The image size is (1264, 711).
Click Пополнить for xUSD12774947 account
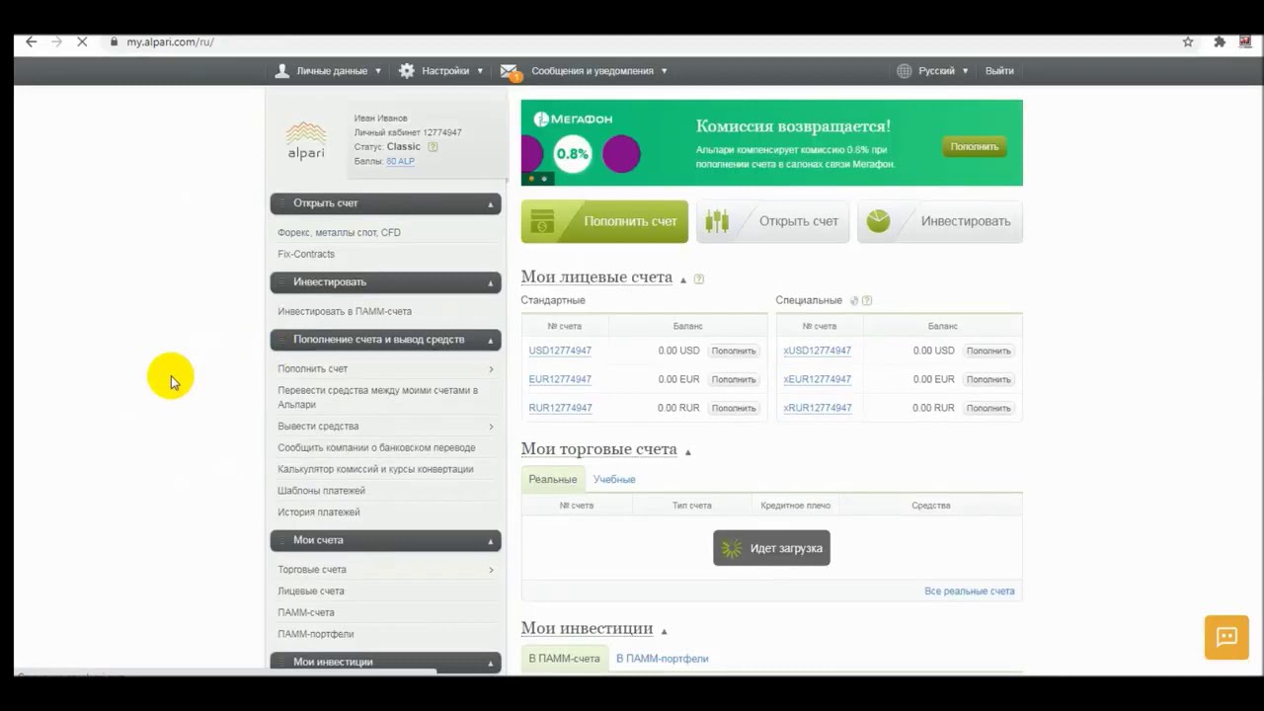(x=988, y=351)
